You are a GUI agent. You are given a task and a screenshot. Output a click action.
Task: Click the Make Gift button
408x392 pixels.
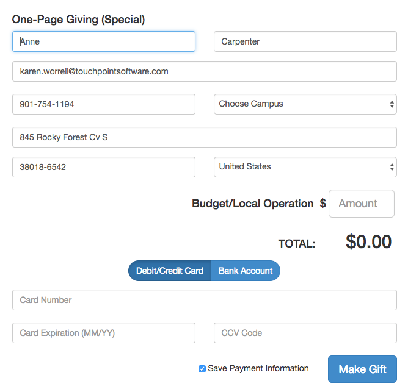click(362, 369)
